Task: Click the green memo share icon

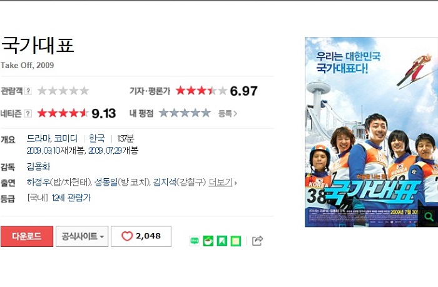Action: pyautogui.click(x=236, y=241)
